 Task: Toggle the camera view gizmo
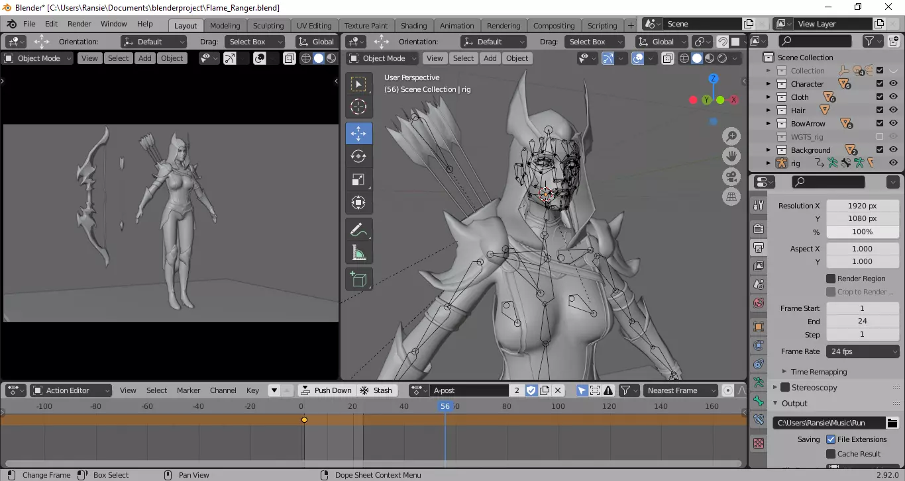click(x=731, y=177)
